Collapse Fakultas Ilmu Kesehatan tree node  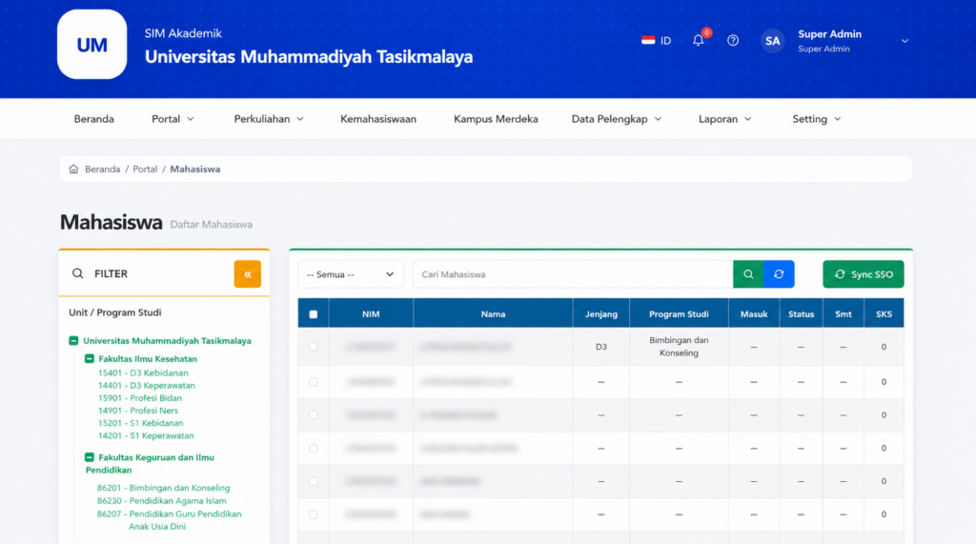[x=89, y=358]
